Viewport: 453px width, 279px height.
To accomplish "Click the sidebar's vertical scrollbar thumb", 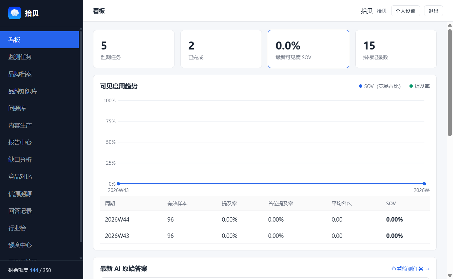I will 81,137.
